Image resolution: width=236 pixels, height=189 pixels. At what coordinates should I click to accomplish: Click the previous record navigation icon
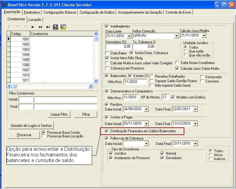pyautogui.click(x=26, y=27)
